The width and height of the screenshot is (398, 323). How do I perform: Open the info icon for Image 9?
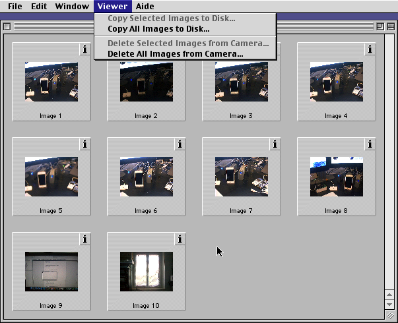pyautogui.click(x=84, y=239)
